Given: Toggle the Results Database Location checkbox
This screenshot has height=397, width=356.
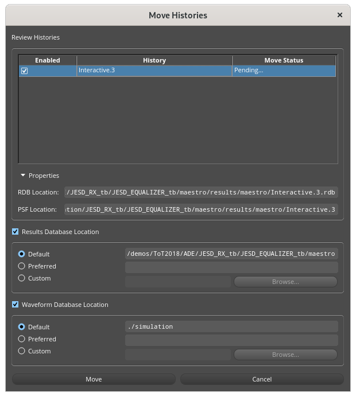Looking at the screenshot, I should [x=16, y=232].
